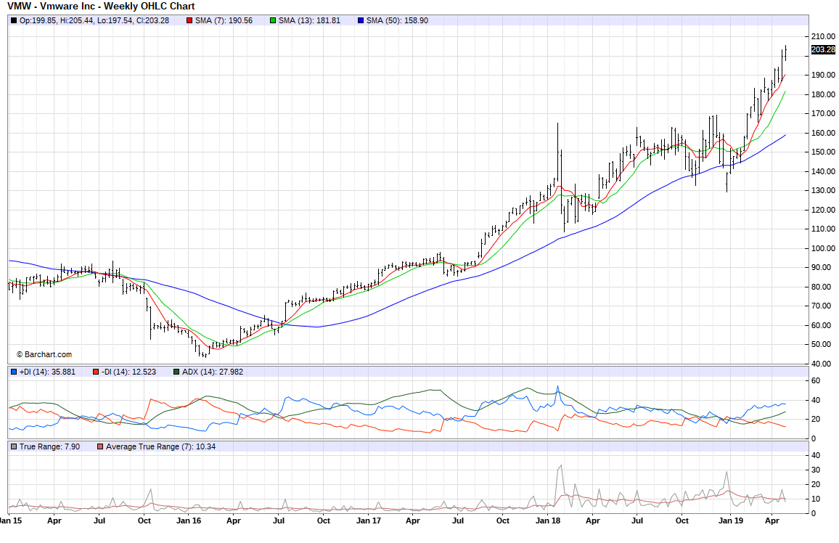
Task: Click the 130.00 price axis label
Action: [x=823, y=190]
